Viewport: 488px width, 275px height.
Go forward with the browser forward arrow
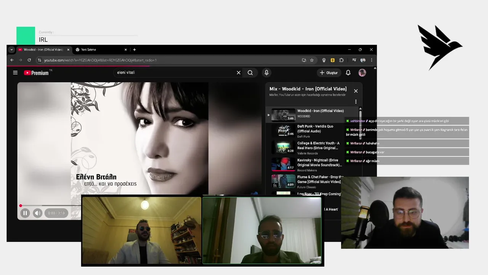tap(21, 60)
